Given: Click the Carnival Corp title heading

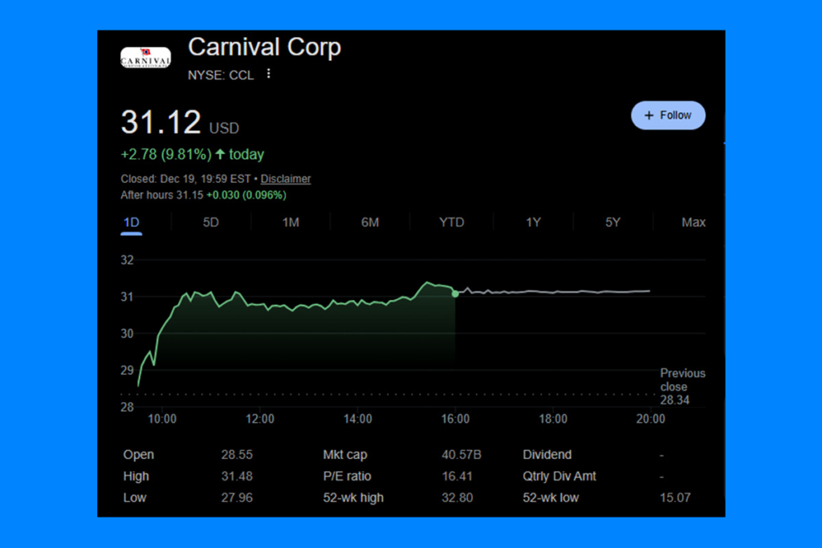Looking at the screenshot, I should pyautogui.click(x=264, y=47).
